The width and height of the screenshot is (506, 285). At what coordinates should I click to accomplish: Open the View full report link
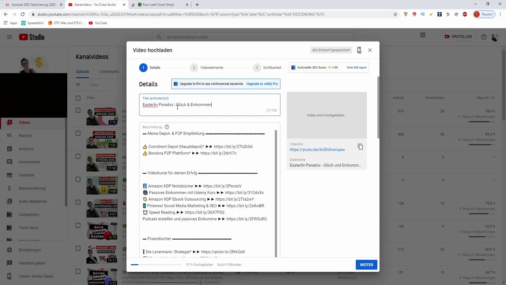357,68
